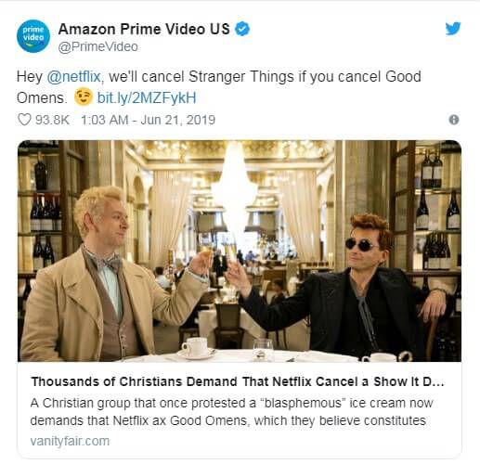Click the 93.8K likes count
This screenshot has height=464, width=480.
click(x=52, y=120)
